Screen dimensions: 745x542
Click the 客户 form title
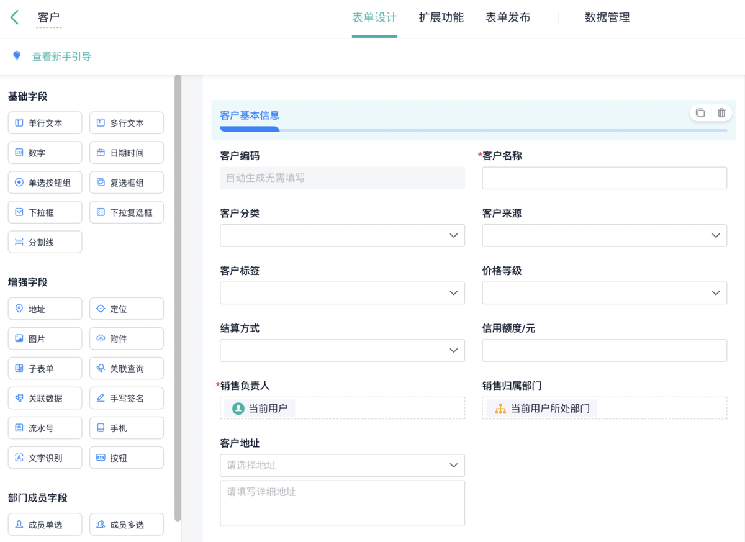(x=49, y=17)
